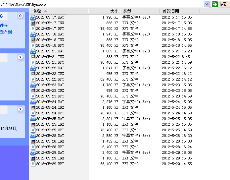The width and height of the screenshot is (230, 180).
Task: Click the 2012-05-23.INX file icon
Action: point(33,90)
